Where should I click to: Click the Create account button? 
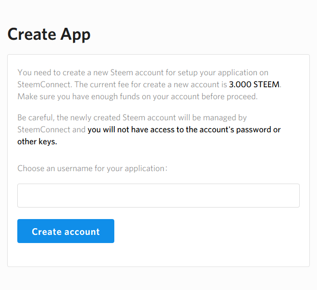click(x=66, y=231)
